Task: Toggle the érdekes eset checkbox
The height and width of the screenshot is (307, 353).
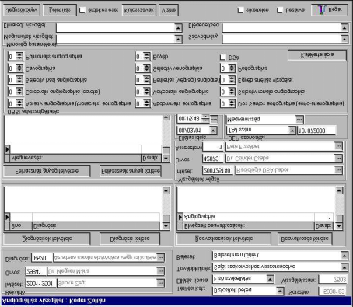Action: coord(82,10)
